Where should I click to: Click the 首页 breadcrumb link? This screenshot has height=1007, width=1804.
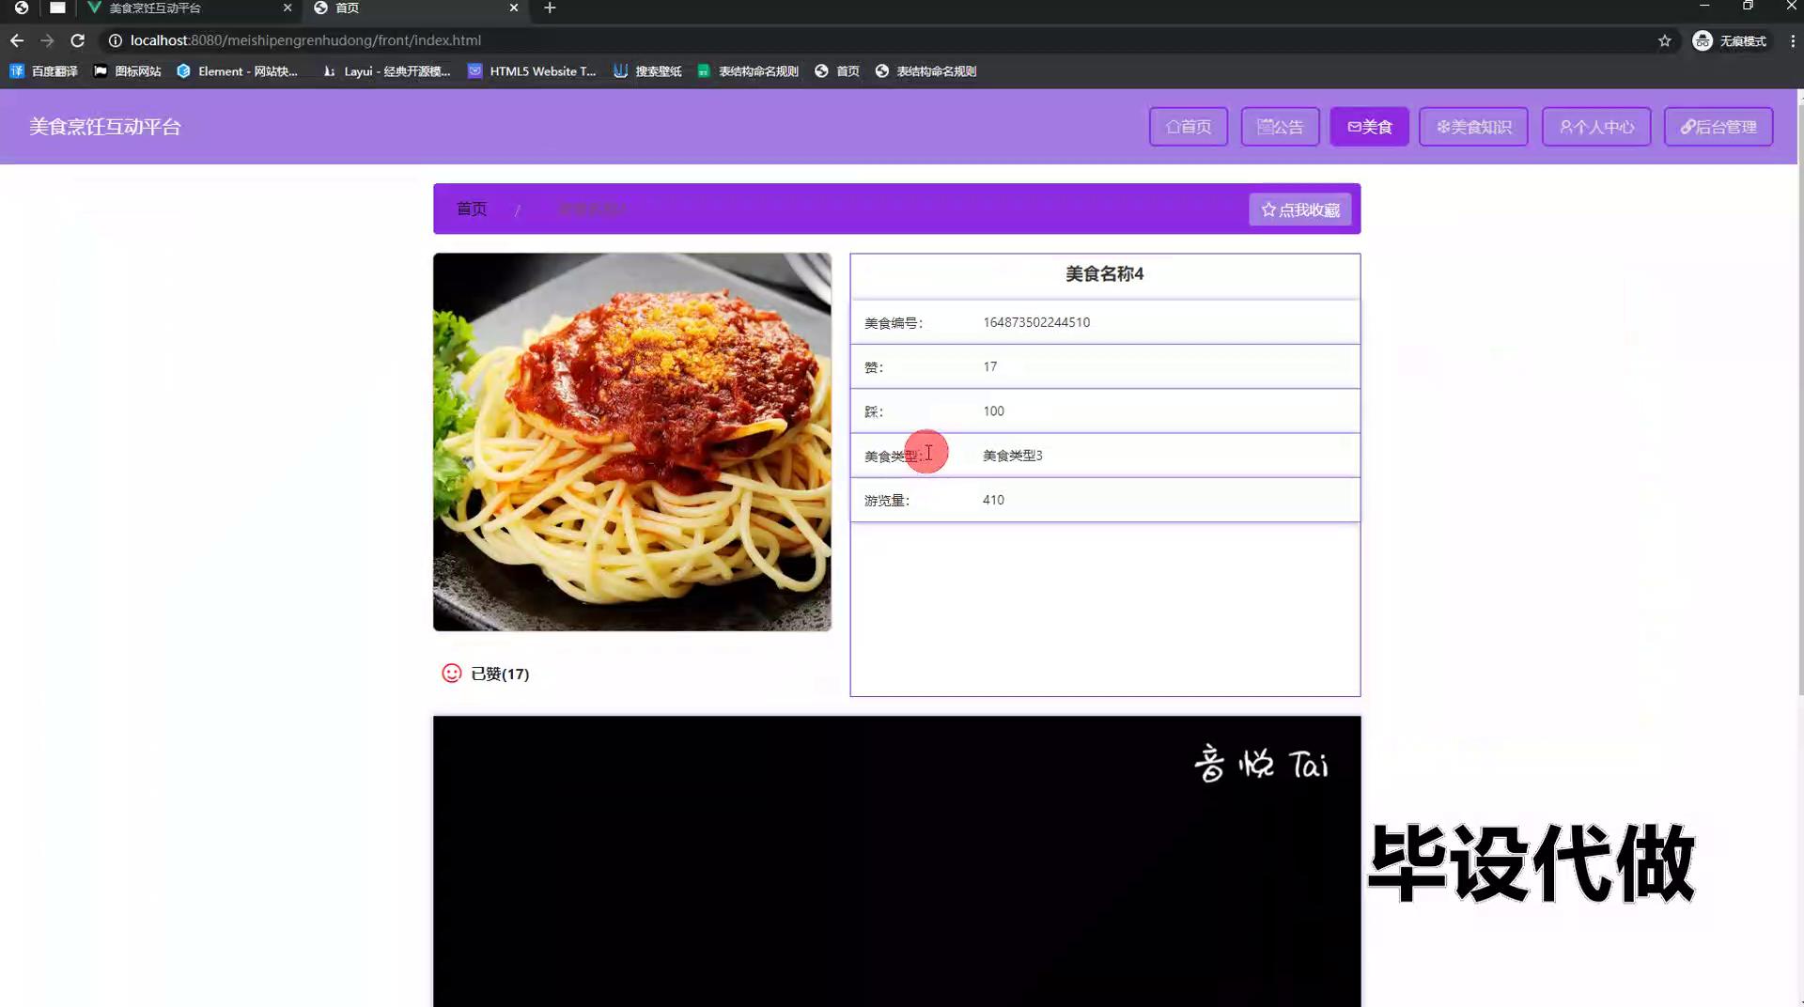(x=472, y=209)
